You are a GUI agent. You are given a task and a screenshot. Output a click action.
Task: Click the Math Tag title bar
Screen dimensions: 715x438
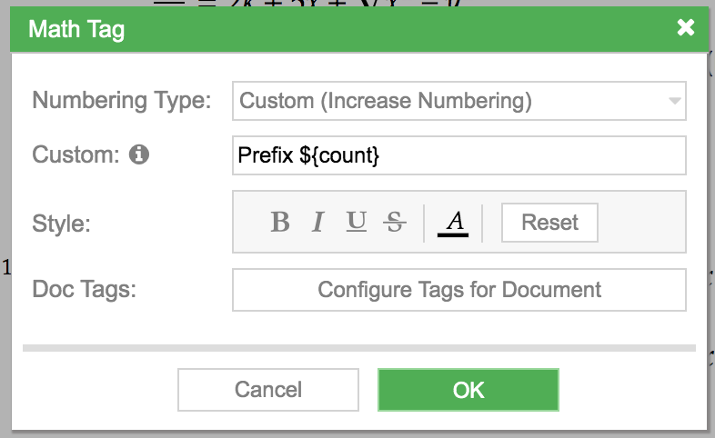tap(359, 29)
